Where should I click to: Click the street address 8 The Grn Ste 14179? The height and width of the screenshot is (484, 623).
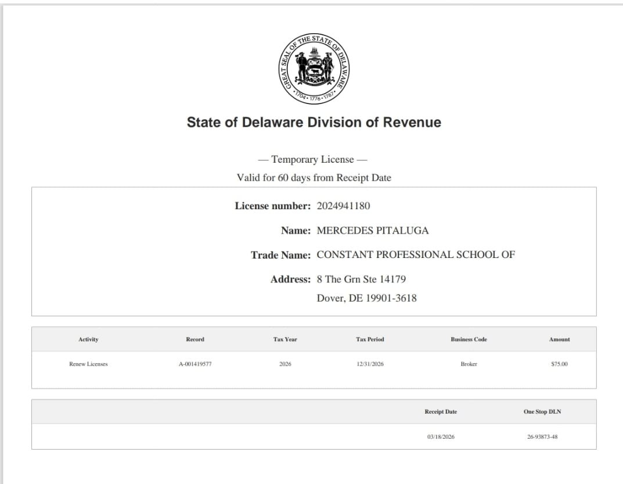pos(361,279)
